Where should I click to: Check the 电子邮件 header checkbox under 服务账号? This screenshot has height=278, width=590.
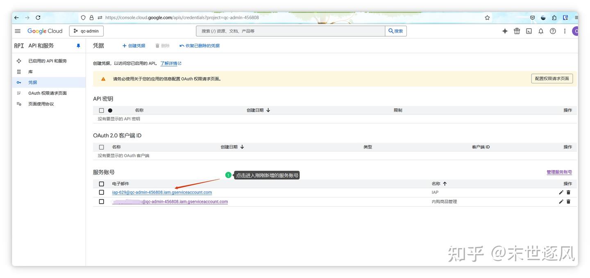tap(101, 184)
